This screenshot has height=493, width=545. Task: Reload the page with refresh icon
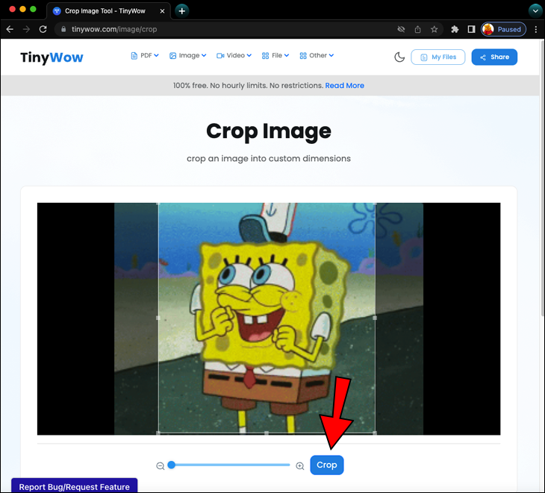click(43, 30)
